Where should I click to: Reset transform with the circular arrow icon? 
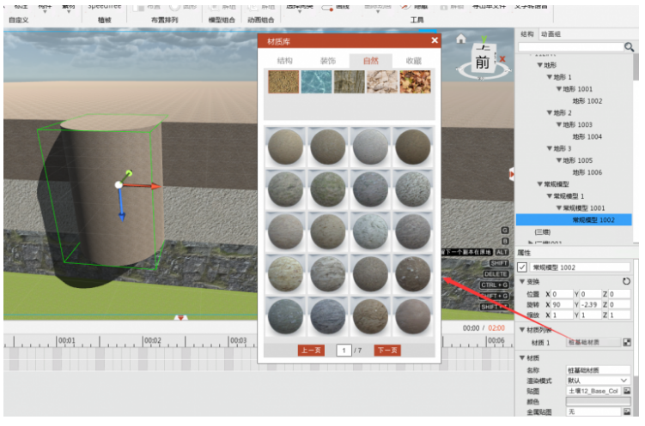[626, 281]
